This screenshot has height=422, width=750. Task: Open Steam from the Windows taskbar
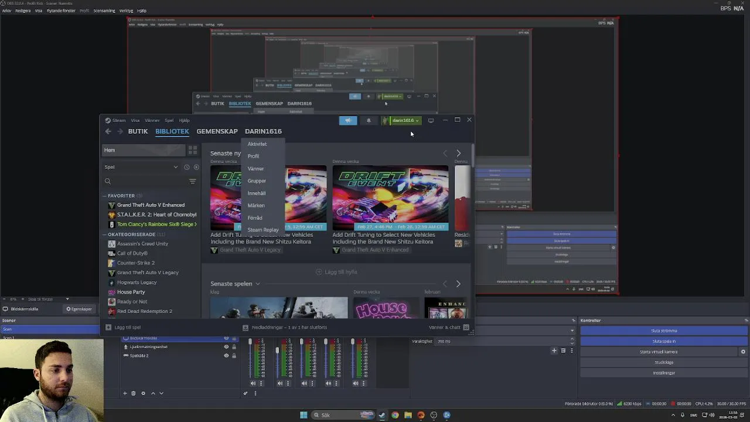point(382,415)
